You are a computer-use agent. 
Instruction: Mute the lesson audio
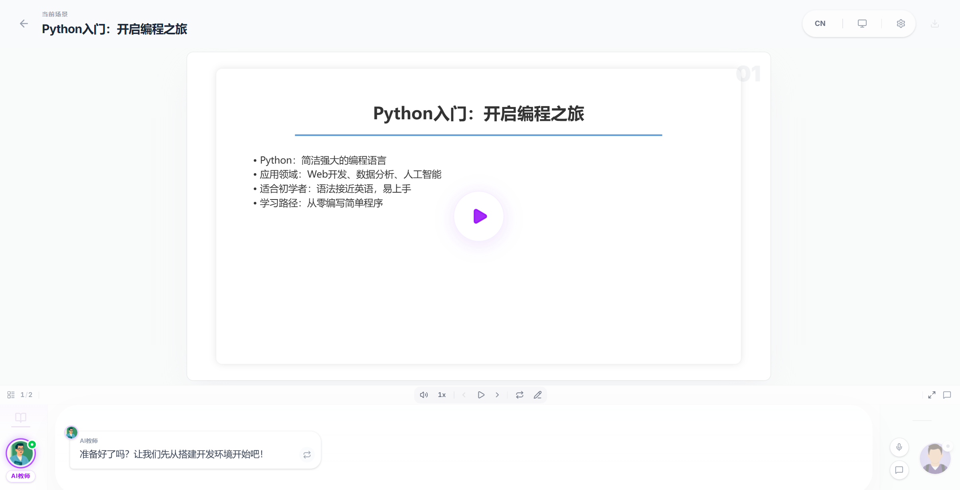click(424, 395)
